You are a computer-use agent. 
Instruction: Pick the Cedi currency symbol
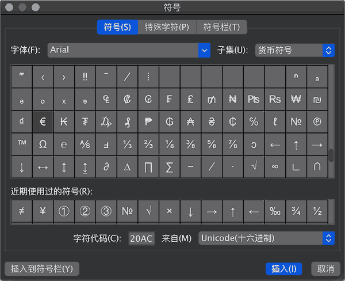(x=233, y=121)
